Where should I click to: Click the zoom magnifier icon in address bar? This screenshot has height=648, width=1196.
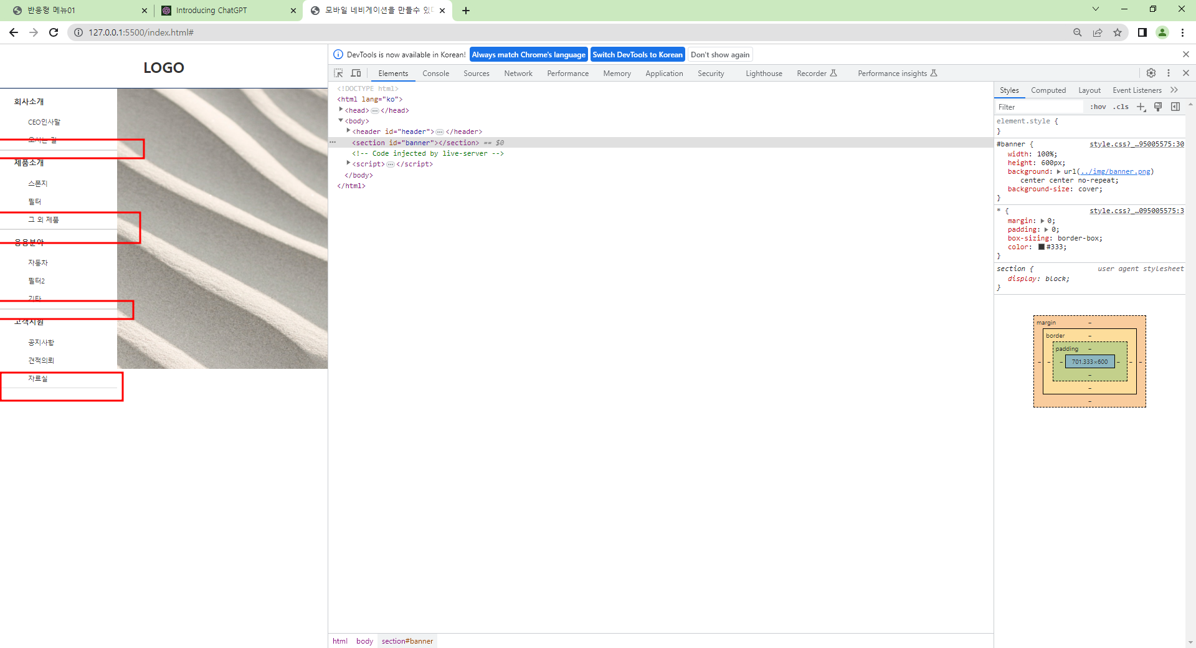click(x=1078, y=32)
